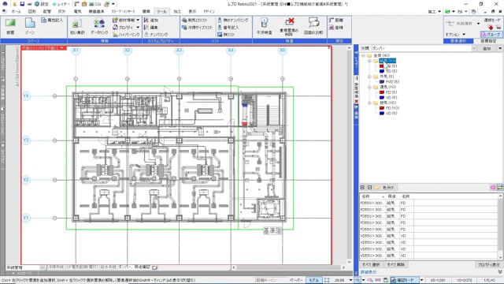Open the 図面の比較 drawing compare tool
The image size is (504, 284).
click(313, 26)
